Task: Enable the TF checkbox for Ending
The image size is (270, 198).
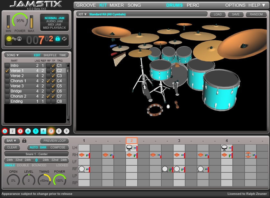Action: [x=53, y=101]
